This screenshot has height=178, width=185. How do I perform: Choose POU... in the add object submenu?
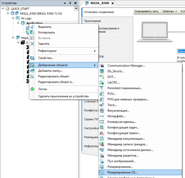112,94
